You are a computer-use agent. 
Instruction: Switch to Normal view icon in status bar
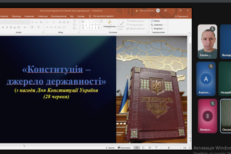tap(137, 148)
